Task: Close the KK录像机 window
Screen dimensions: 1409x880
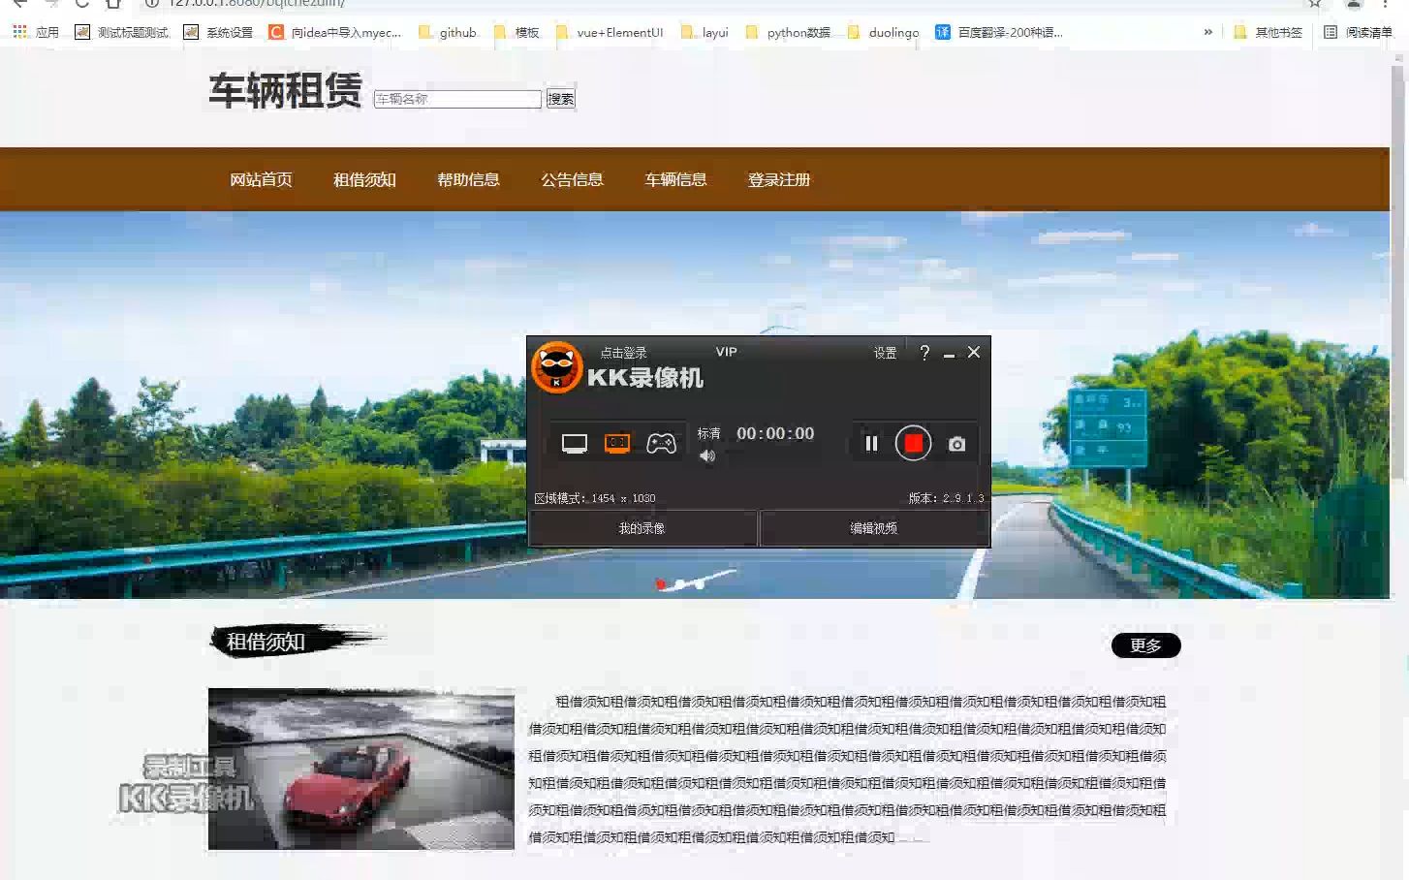Action: click(974, 352)
